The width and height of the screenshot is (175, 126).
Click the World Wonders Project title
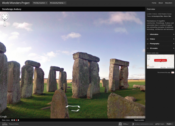click(x=16, y=3)
